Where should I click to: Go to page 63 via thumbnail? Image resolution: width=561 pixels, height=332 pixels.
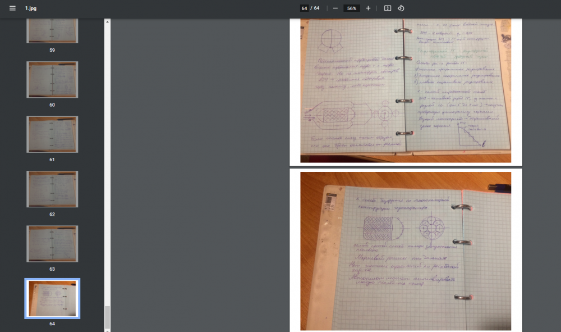click(x=52, y=244)
